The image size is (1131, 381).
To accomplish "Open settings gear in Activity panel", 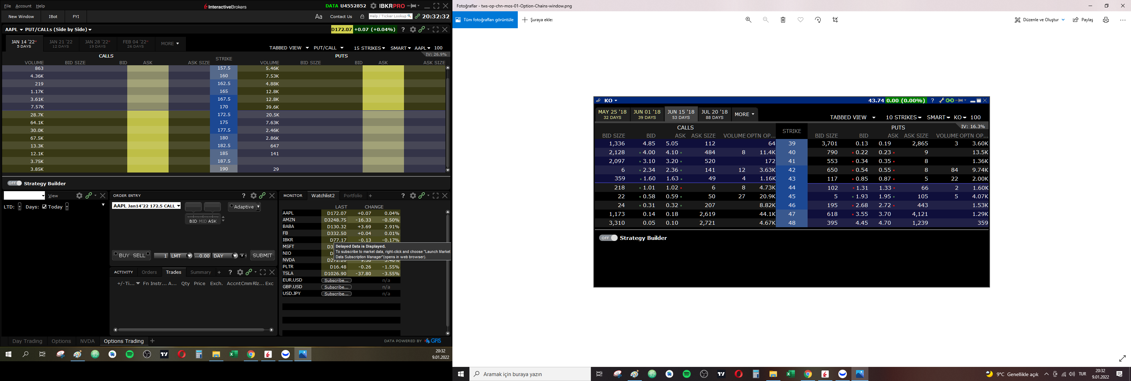I will point(240,272).
